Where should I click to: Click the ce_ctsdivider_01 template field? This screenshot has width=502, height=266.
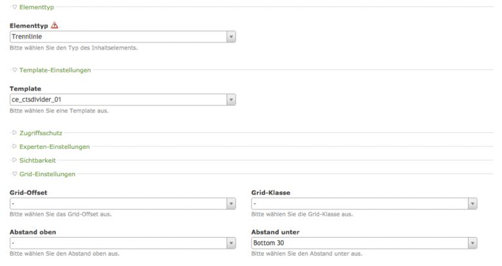tap(118, 100)
